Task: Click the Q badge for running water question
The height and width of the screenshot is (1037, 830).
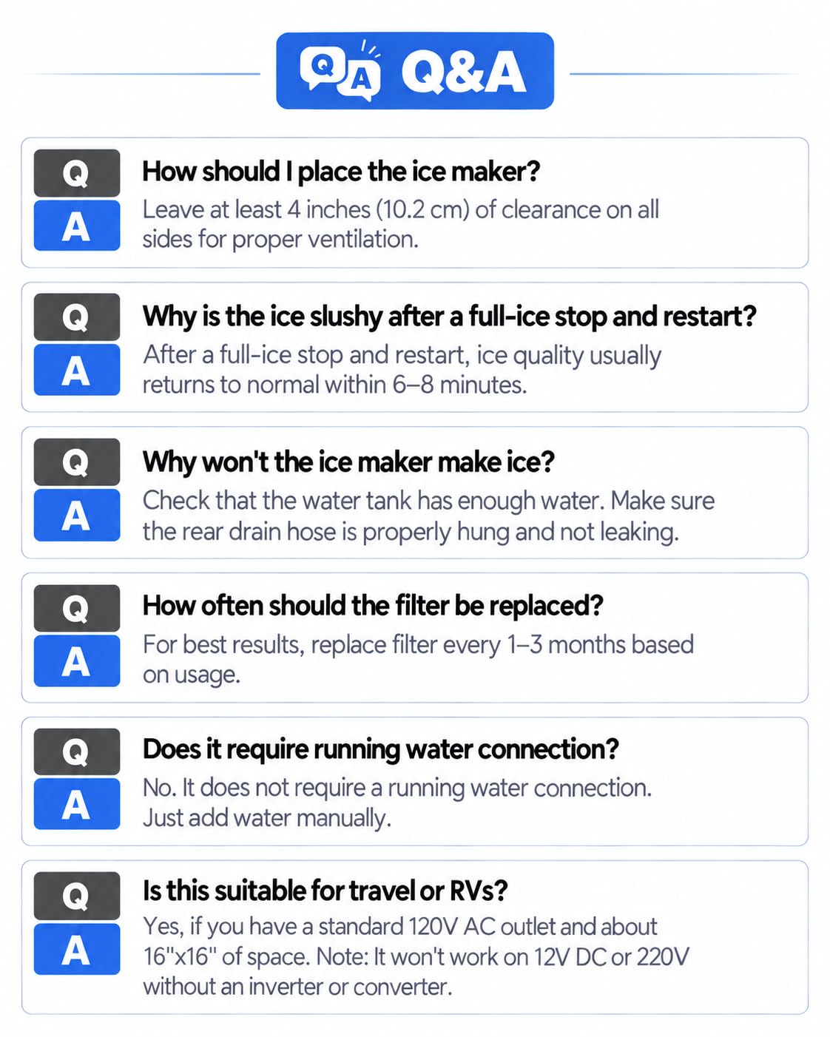Action: (77, 751)
